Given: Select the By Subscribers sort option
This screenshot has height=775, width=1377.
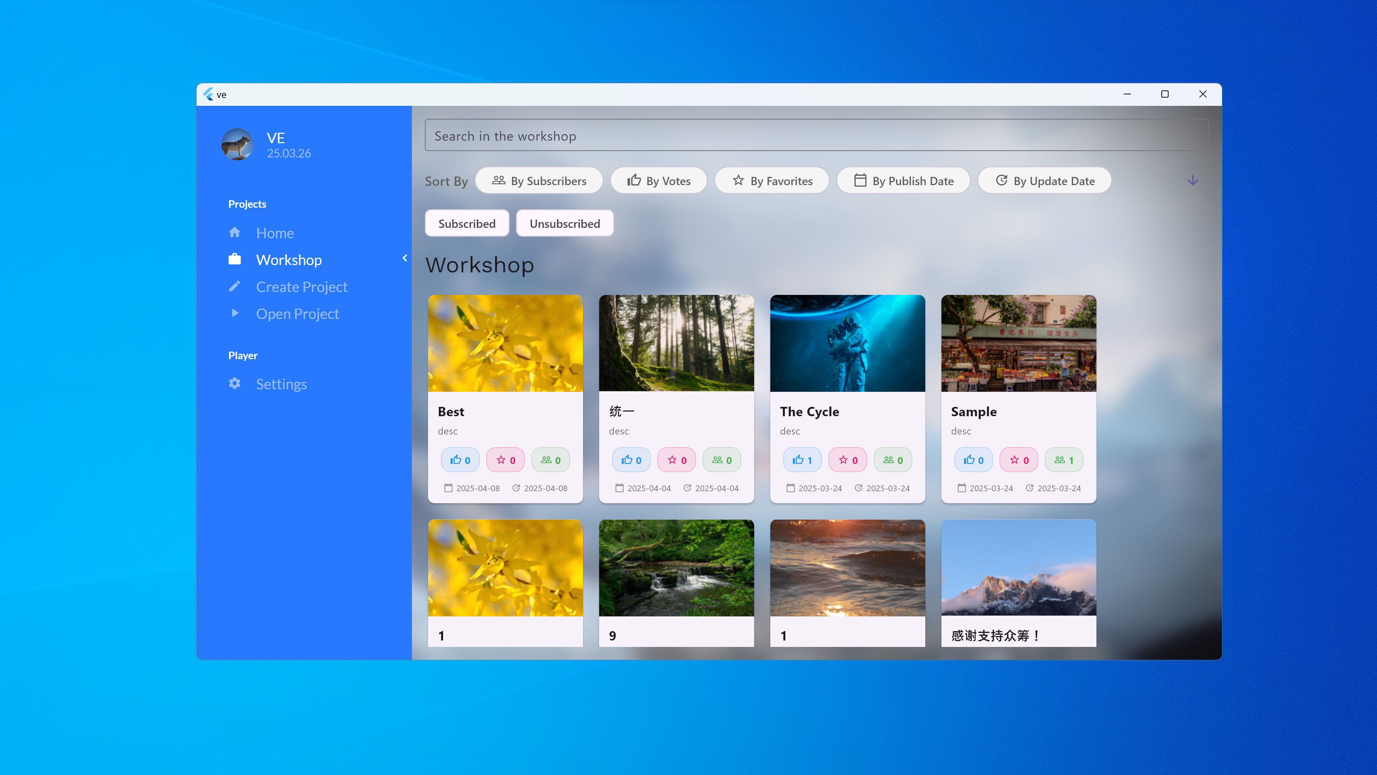Looking at the screenshot, I should pyautogui.click(x=539, y=180).
